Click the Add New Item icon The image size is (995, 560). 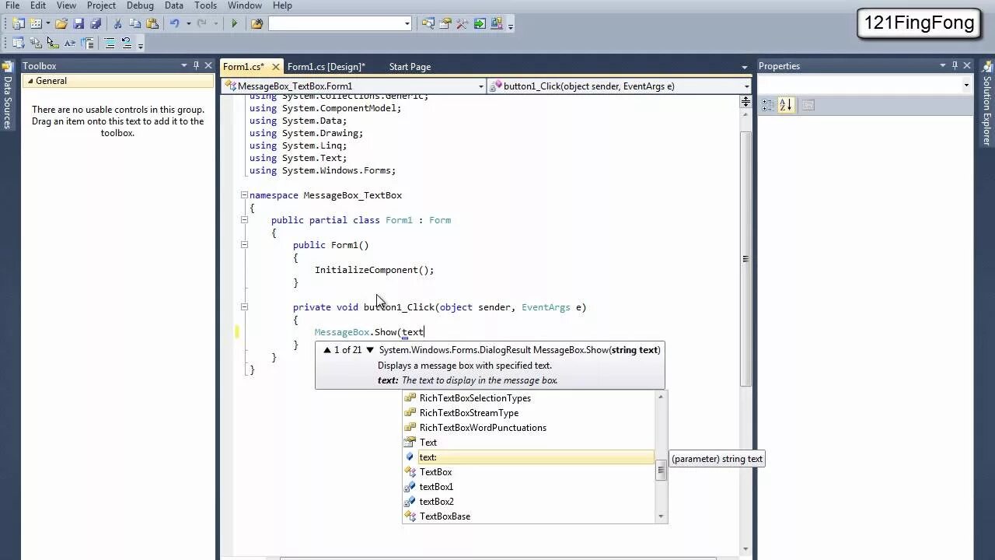pos(36,24)
